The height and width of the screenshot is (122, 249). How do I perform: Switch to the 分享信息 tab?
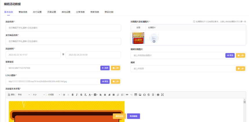pos(80,12)
